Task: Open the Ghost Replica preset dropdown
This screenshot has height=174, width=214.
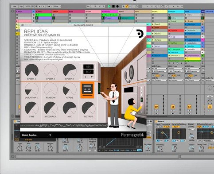Action: click(x=36, y=135)
